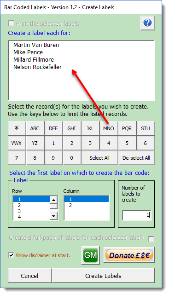Click the number 2 filter key

(72, 143)
